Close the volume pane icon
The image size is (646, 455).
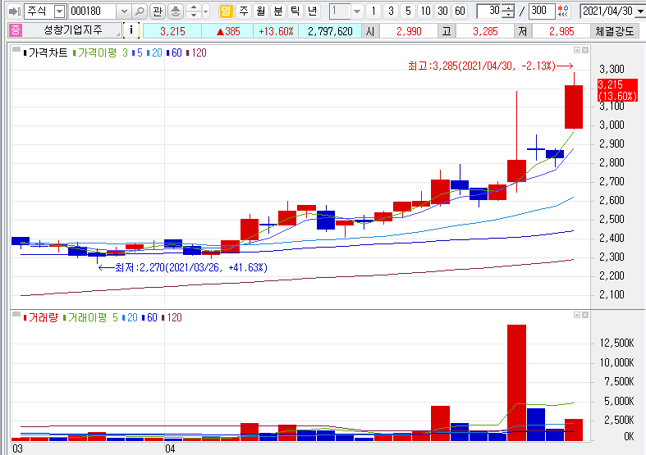pyautogui.click(x=585, y=315)
